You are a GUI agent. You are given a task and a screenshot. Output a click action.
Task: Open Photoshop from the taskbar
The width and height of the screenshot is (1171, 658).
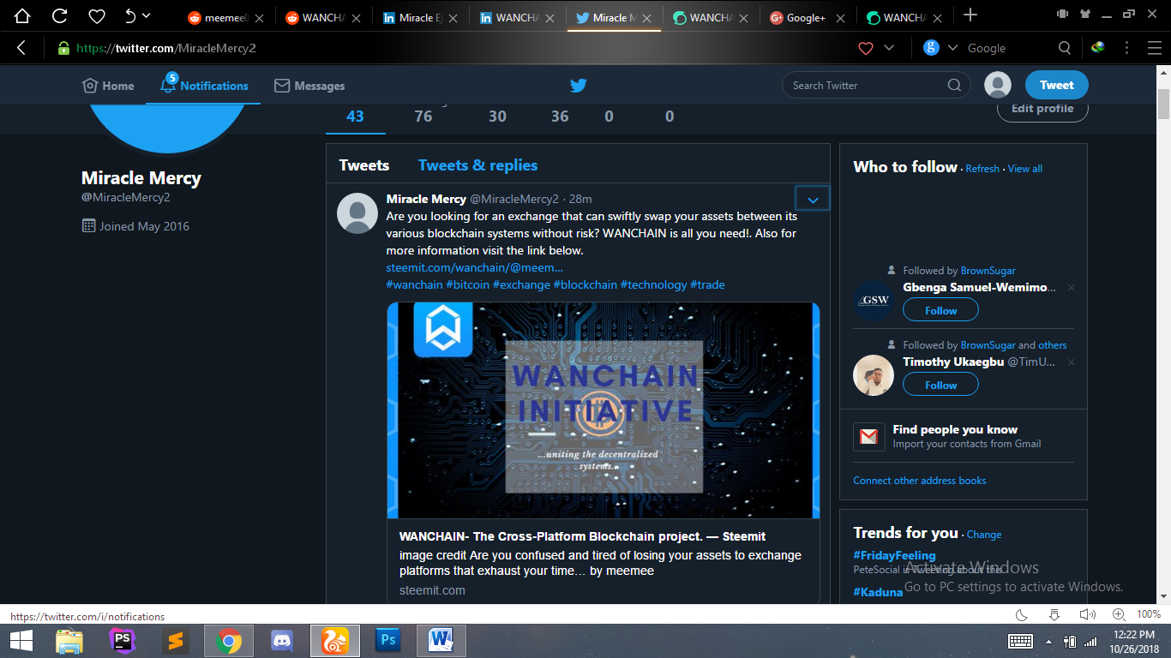(387, 641)
